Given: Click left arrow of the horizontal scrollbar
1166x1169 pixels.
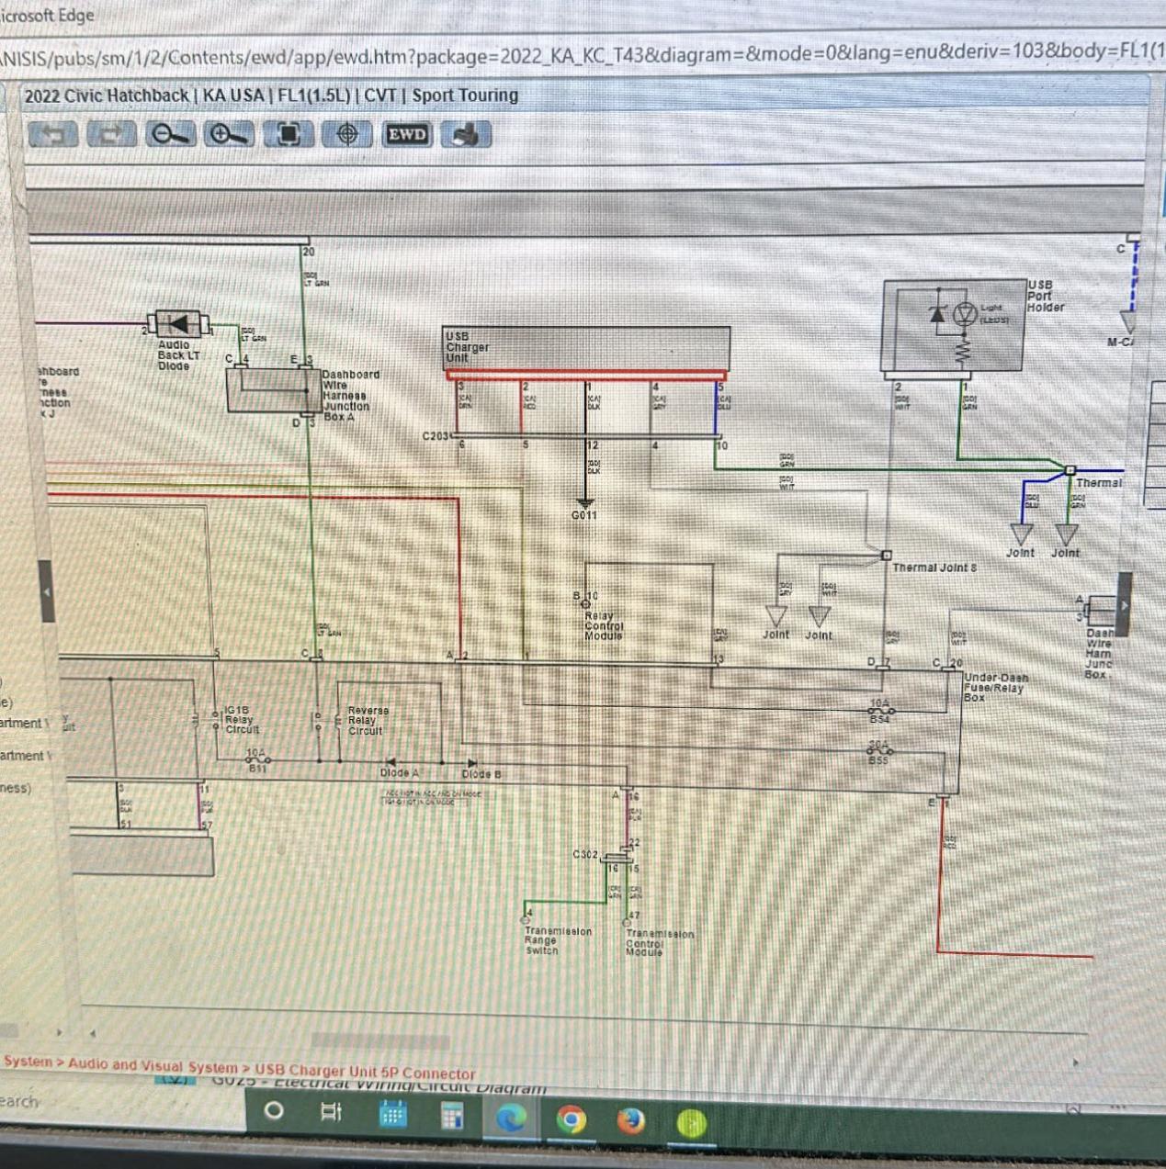Looking at the screenshot, I should click(92, 1034).
